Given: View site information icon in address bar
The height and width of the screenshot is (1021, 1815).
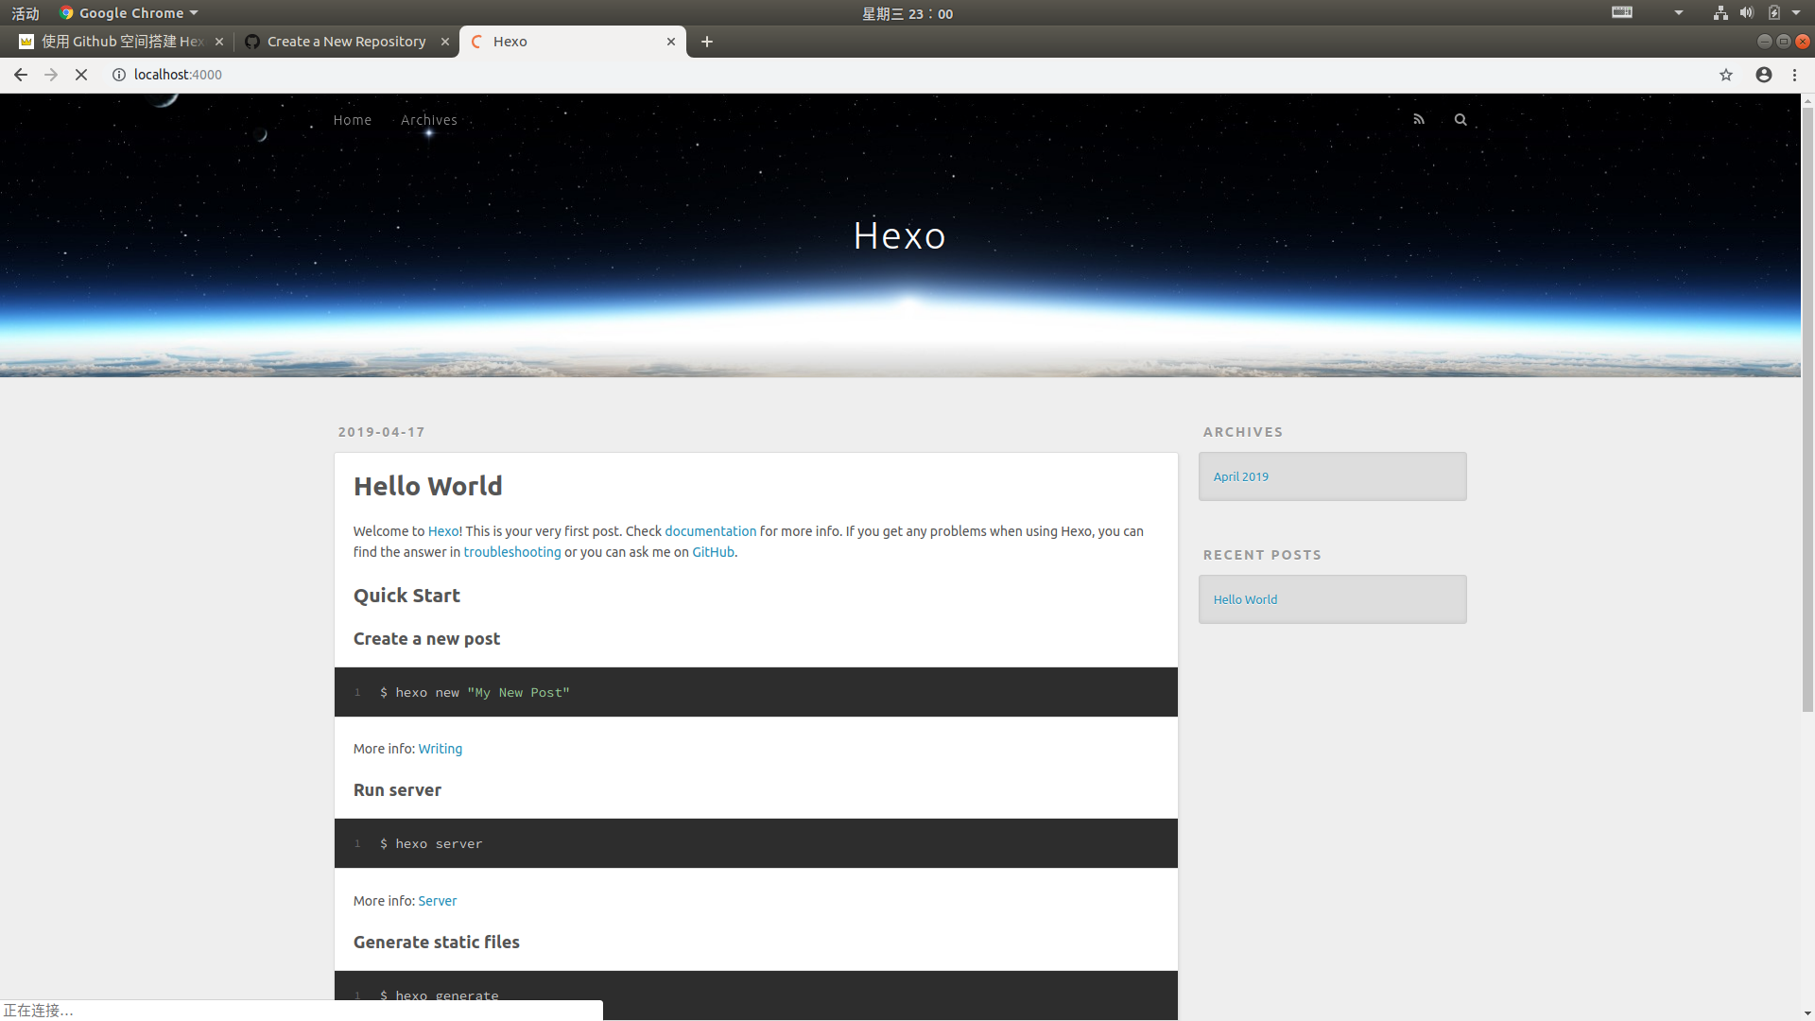Looking at the screenshot, I should [x=119, y=75].
